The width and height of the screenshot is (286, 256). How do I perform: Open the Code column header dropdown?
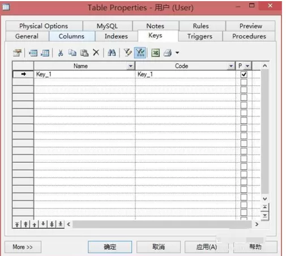tap(230, 66)
